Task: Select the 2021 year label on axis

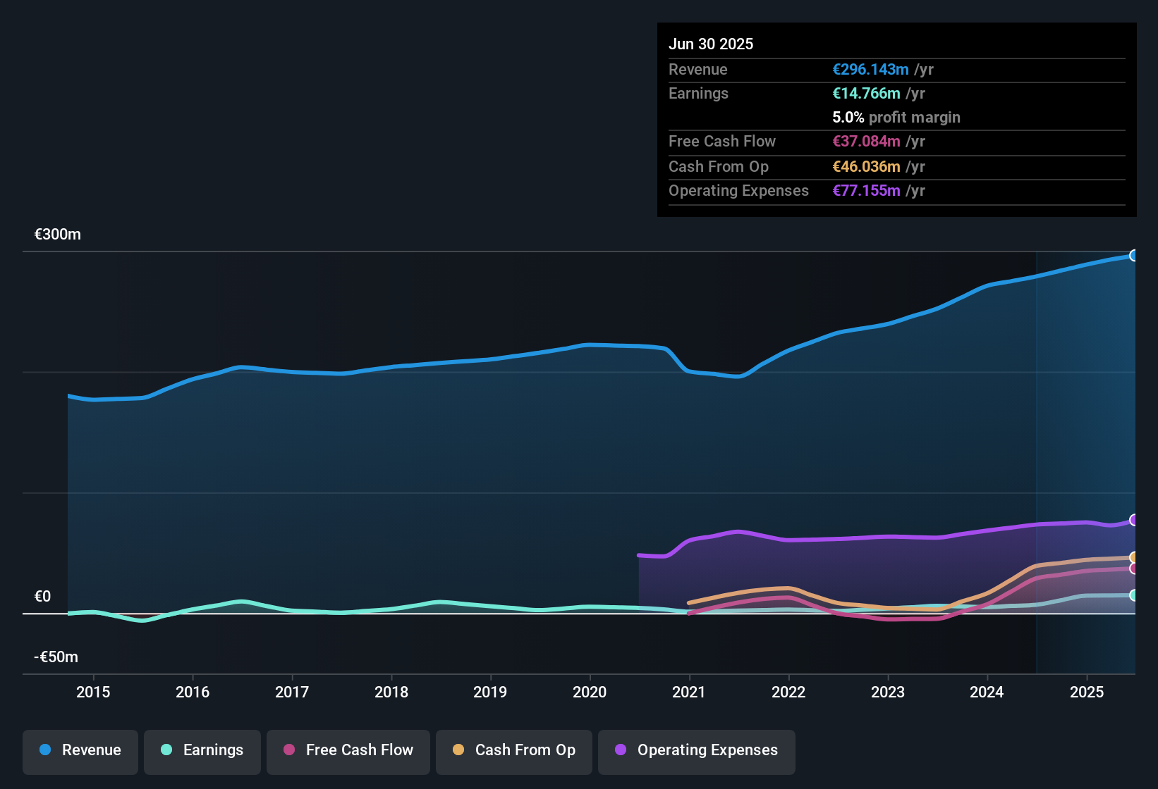Action: pos(690,692)
